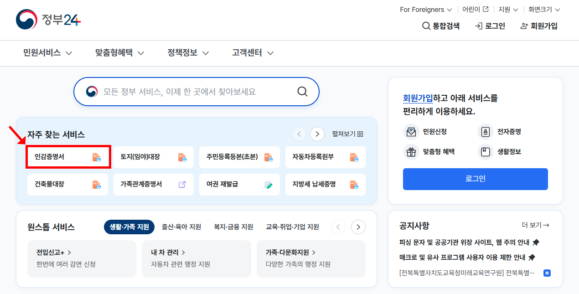
Task: Open the 토지(임야)대장 service
Action: pos(154,157)
